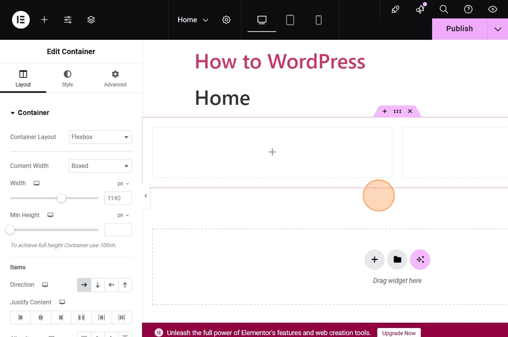Open Site Settings sliders icon
Screen dimensions: 508x337
pyautogui.click(x=68, y=20)
